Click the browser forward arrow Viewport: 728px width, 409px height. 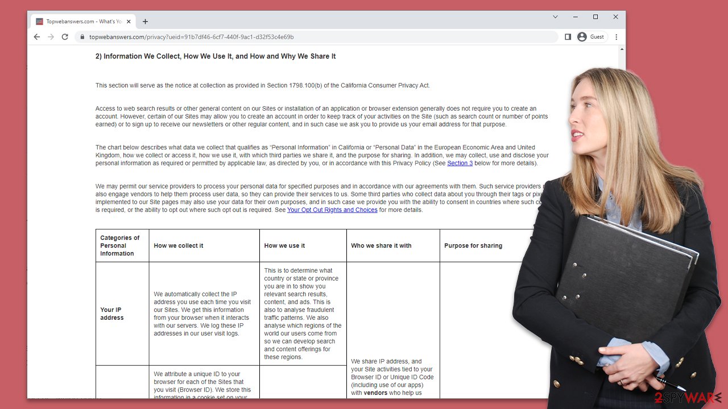(51, 37)
